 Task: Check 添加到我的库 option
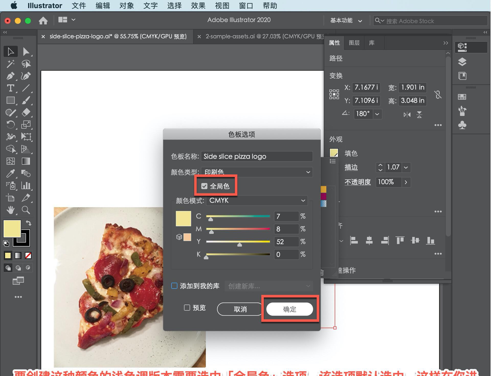pos(174,286)
